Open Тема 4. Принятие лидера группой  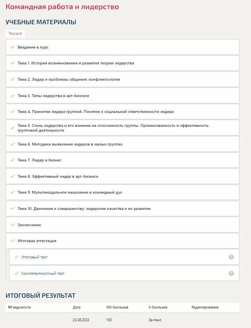tap(95, 112)
